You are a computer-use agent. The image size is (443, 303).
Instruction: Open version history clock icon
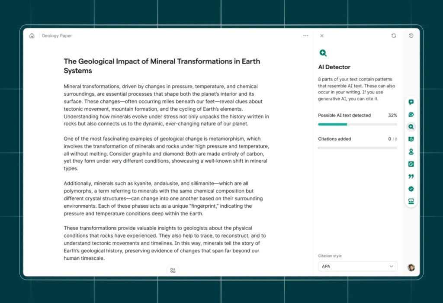[411, 36]
